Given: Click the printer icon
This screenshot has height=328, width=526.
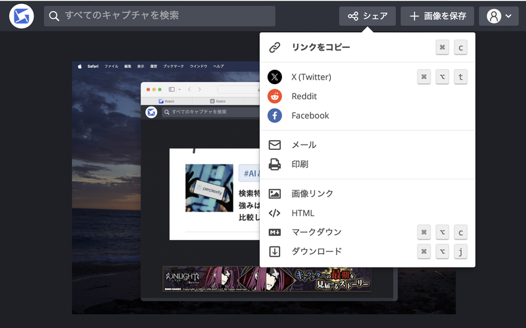Looking at the screenshot, I should pyautogui.click(x=275, y=164).
